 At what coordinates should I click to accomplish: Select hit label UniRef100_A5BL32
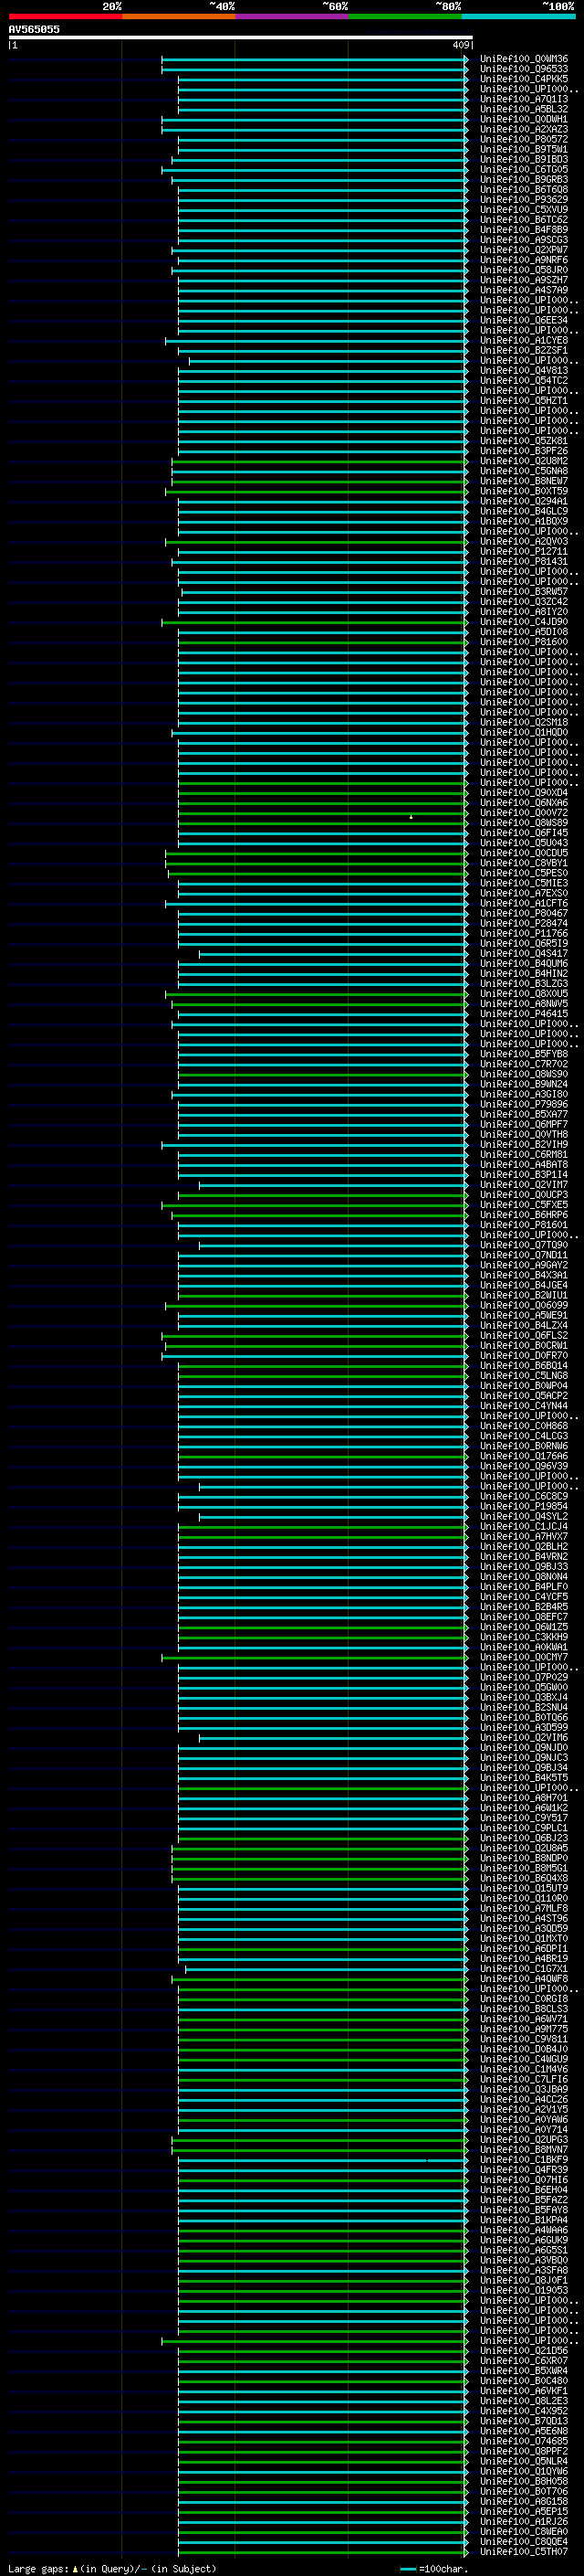(x=524, y=109)
